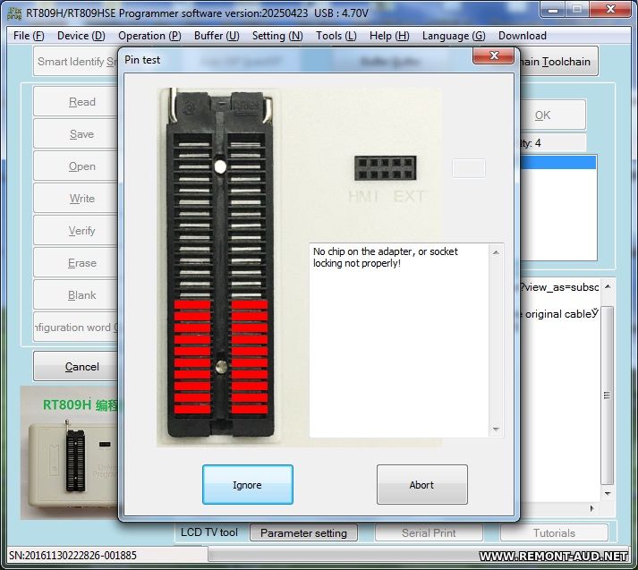The height and width of the screenshot is (570, 638).
Task: Click the RT809H application icon in the title bar
Action: click(14, 13)
